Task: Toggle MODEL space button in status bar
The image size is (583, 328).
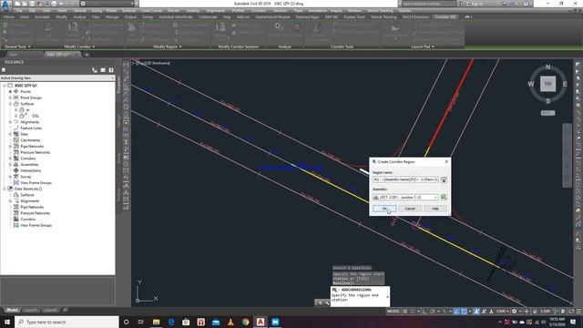Action: point(394,312)
